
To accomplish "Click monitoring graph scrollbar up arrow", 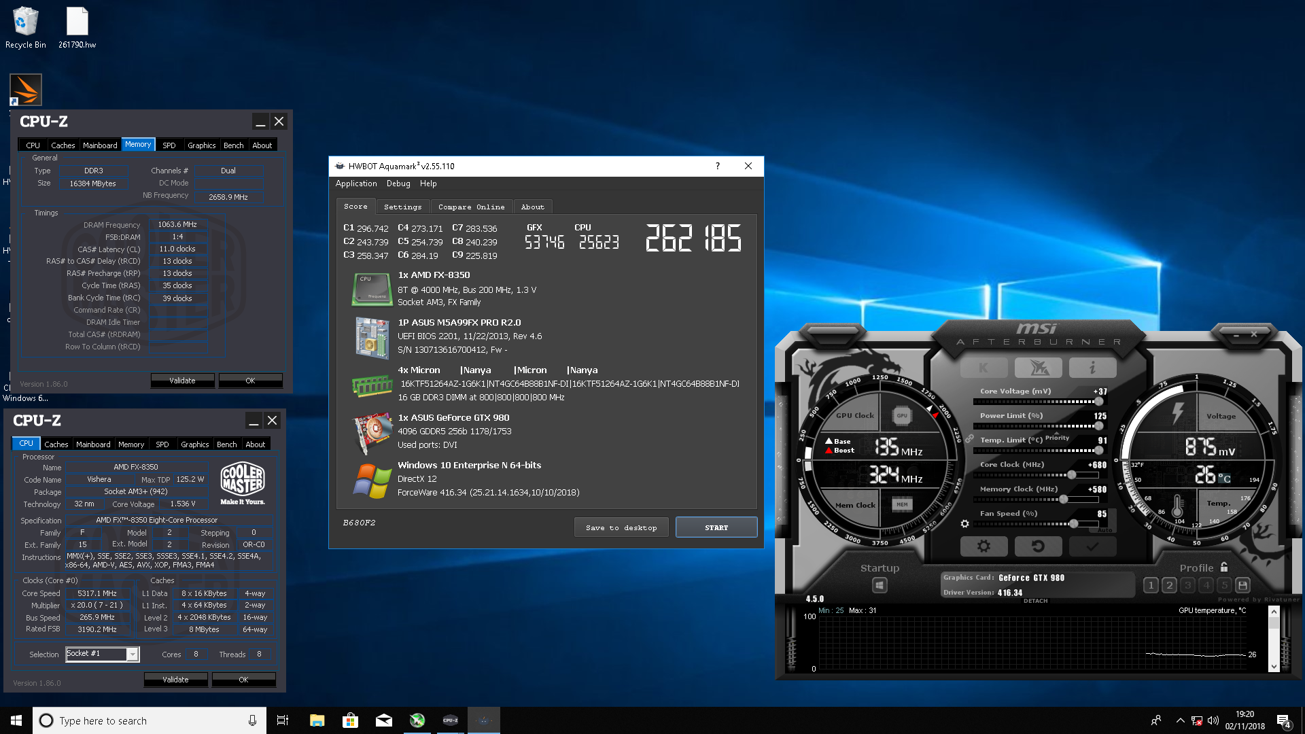I will point(1274,611).
